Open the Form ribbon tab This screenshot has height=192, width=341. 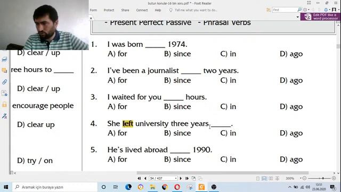[x=94, y=10]
